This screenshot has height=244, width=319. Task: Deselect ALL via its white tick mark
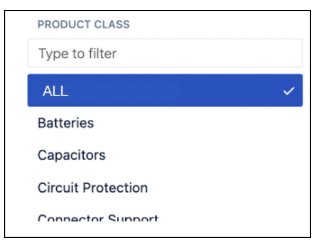tap(289, 91)
